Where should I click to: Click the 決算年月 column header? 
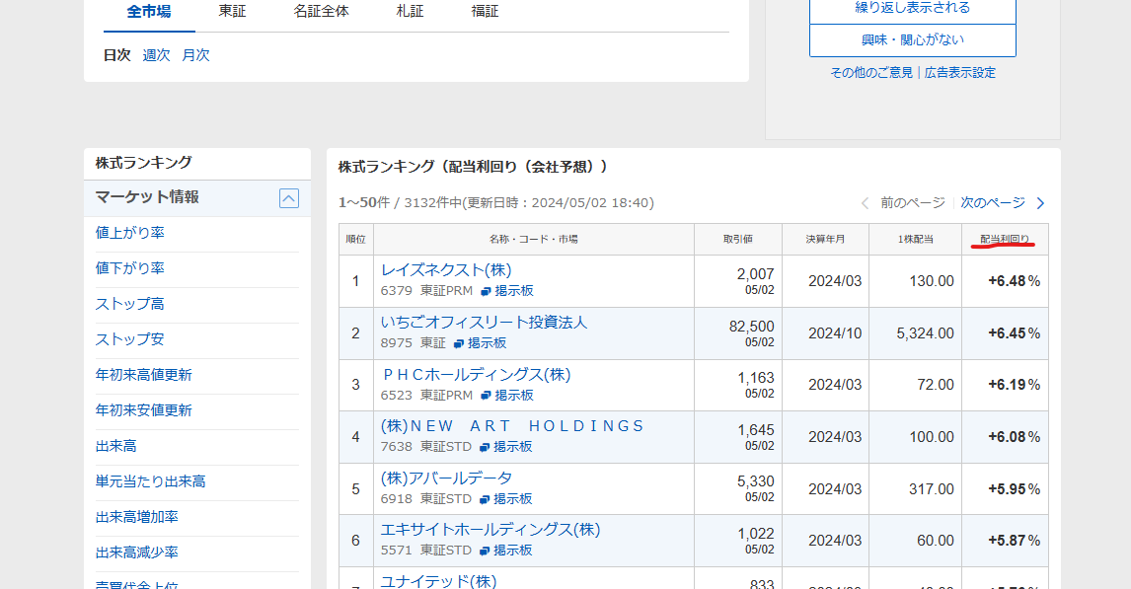[825, 240]
